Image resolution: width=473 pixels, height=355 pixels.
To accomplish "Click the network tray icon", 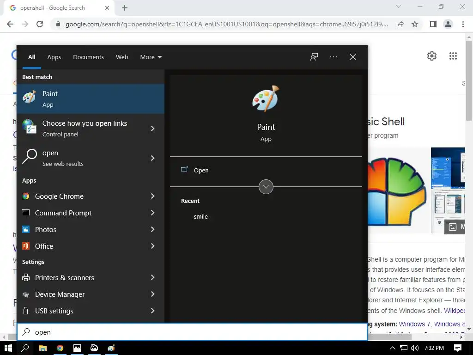I will point(404,348).
